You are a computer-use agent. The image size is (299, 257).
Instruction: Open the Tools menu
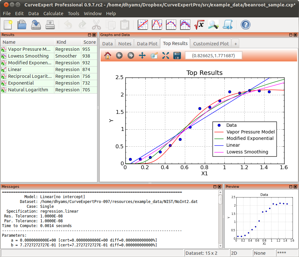[73, 14]
